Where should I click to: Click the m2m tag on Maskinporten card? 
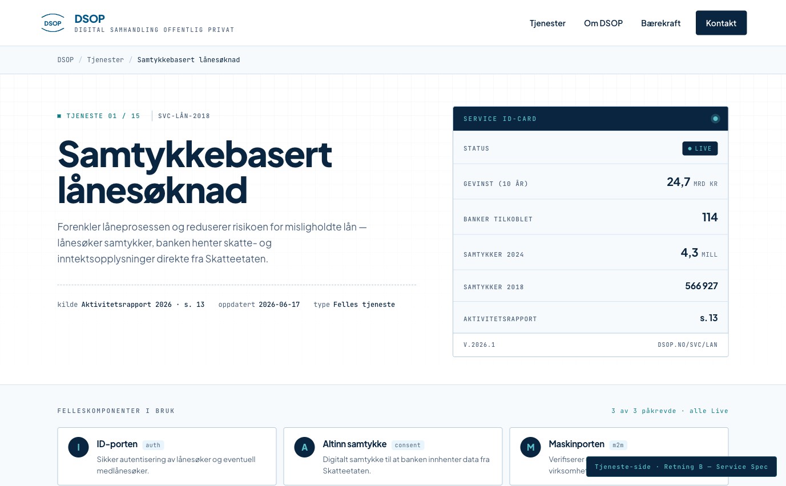pos(618,445)
